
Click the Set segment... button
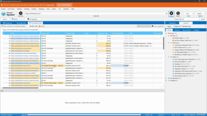33,19
